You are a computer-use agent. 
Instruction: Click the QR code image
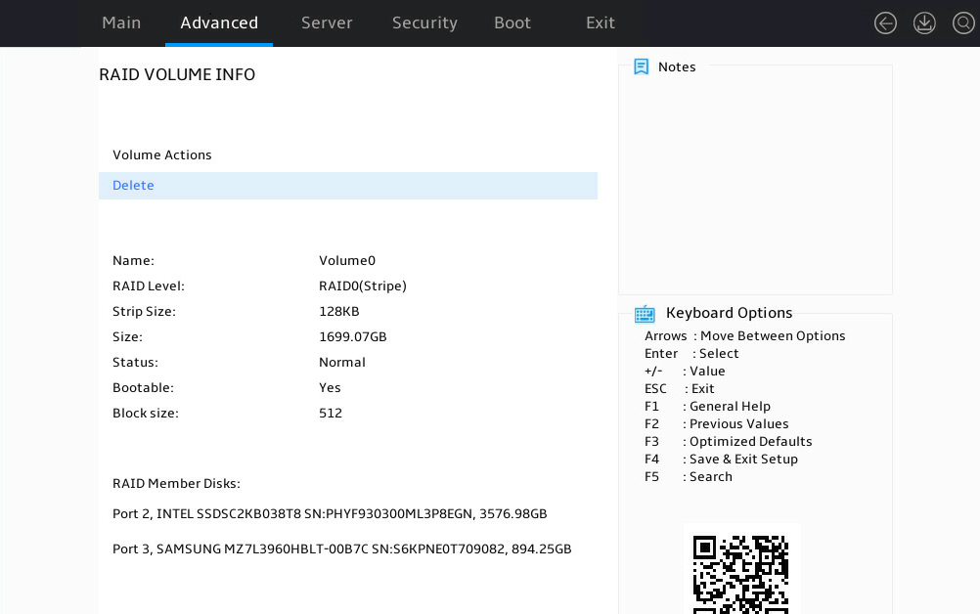[x=741, y=574]
